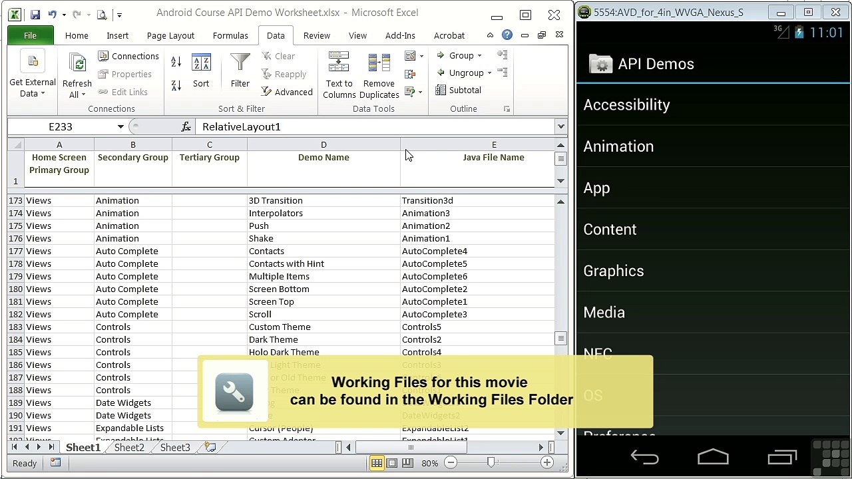Go to the first sheet tab arrow
This screenshot has width=852, height=479.
click(15, 447)
